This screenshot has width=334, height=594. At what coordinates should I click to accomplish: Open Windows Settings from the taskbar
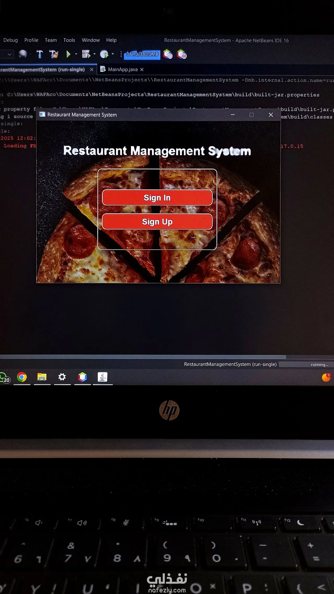[62, 377]
